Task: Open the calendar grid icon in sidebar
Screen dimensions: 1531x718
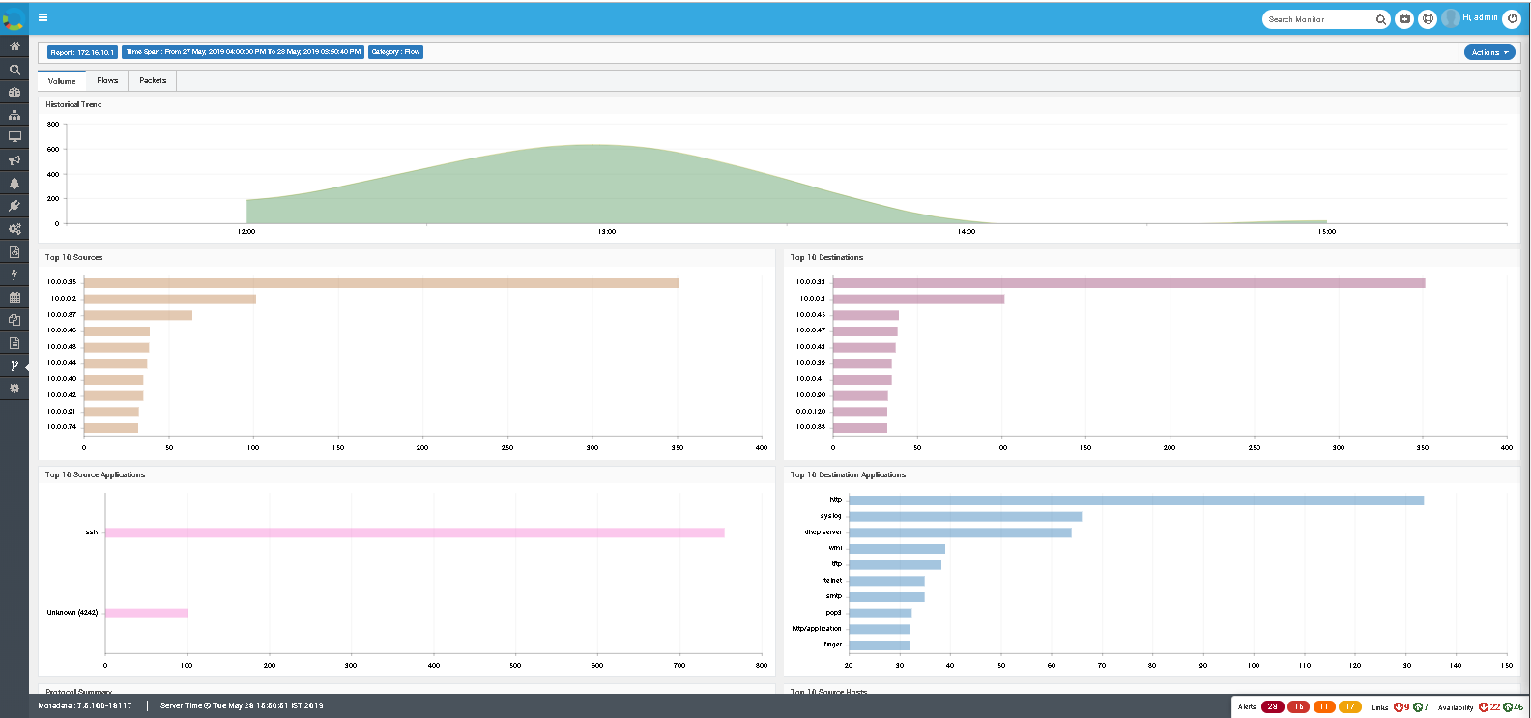Action: 14,298
